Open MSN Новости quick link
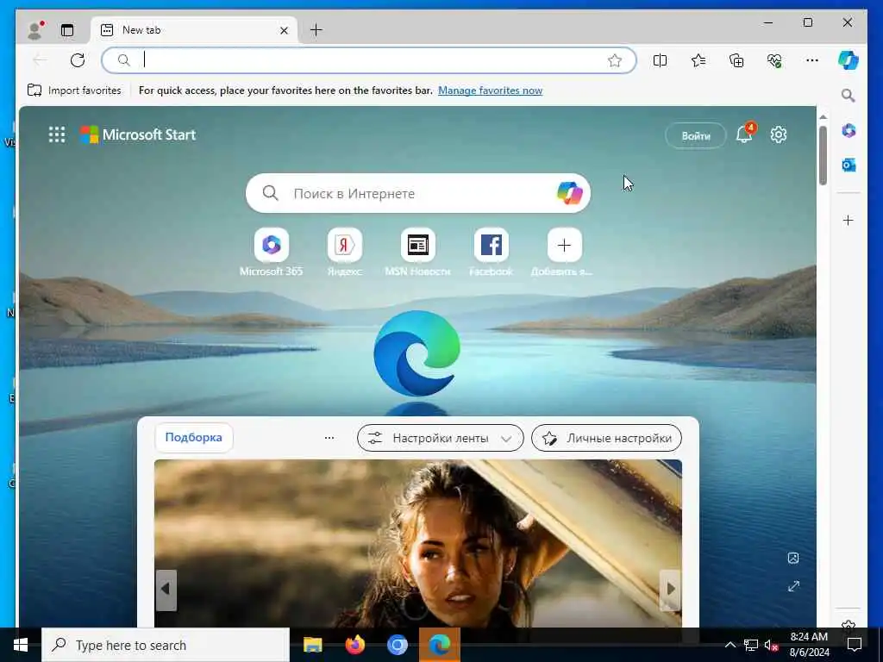The width and height of the screenshot is (883, 662). 418,253
